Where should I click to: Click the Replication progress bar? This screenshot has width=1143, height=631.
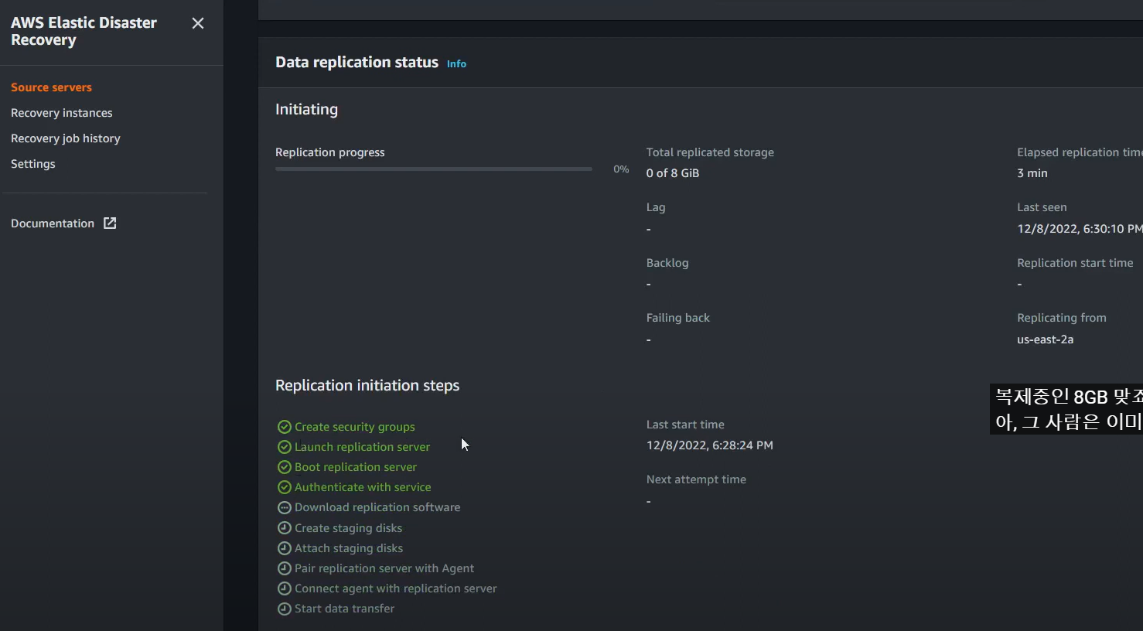pos(434,169)
